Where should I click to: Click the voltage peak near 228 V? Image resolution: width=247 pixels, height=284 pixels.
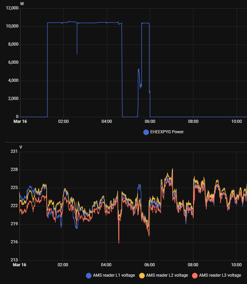coord(172,169)
